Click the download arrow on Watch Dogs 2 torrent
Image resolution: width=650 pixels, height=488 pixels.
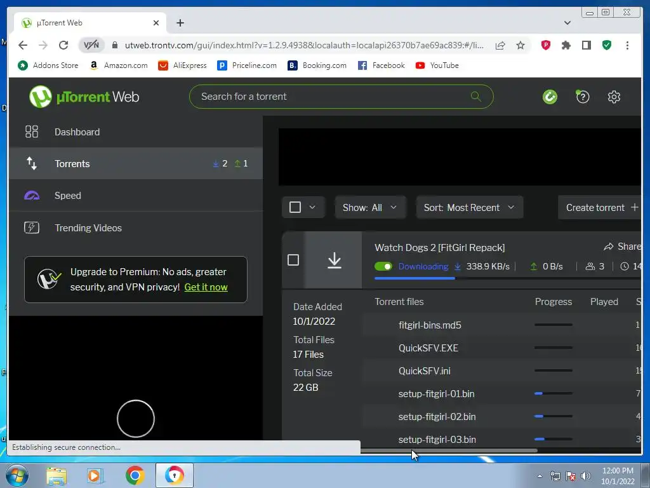click(x=334, y=260)
